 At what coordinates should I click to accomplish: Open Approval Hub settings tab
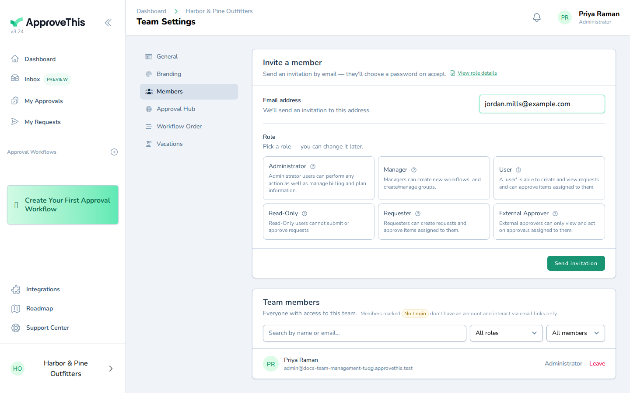pyautogui.click(x=189, y=109)
